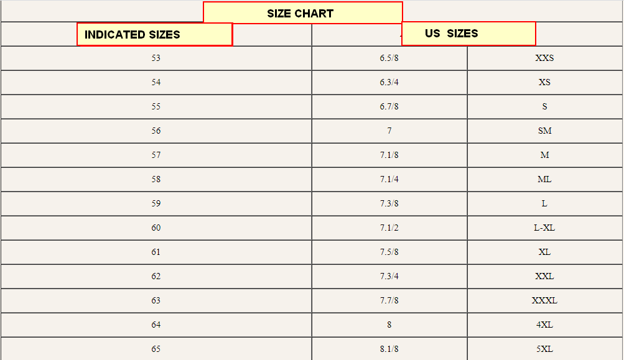Click the 5XL size label cell
Viewport: 624px width, 360px height.
click(x=544, y=349)
